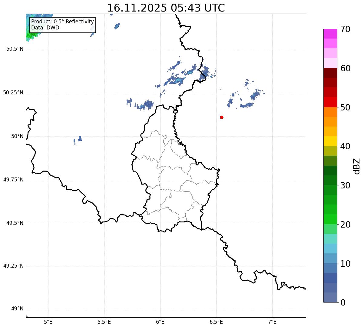Click the 5.5°E longitude label
This screenshot has width=364, height=328.
[104, 322]
